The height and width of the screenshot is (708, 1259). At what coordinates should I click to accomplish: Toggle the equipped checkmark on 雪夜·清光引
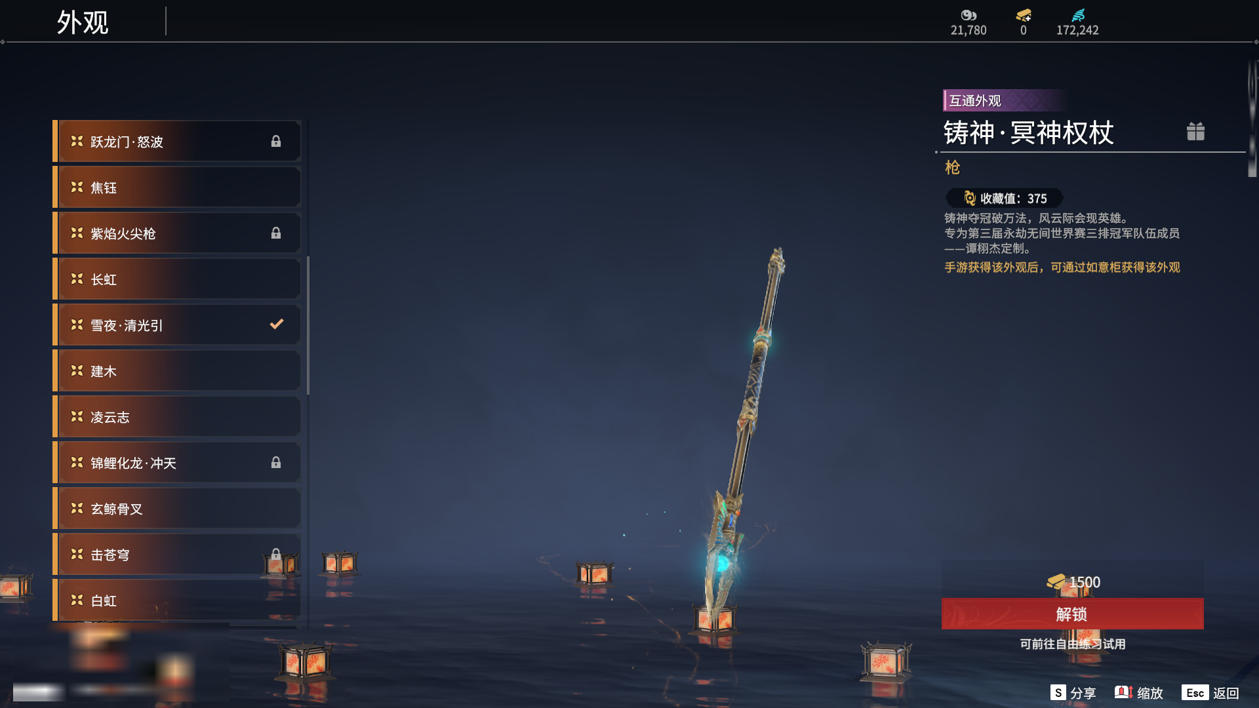[x=277, y=324]
